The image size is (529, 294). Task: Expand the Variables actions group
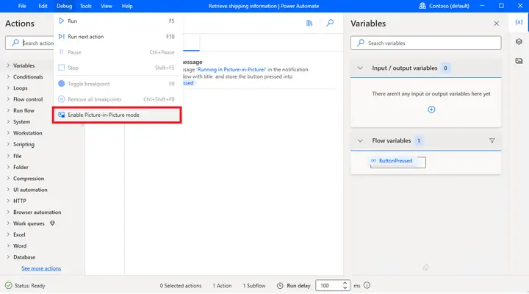(x=24, y=65)
